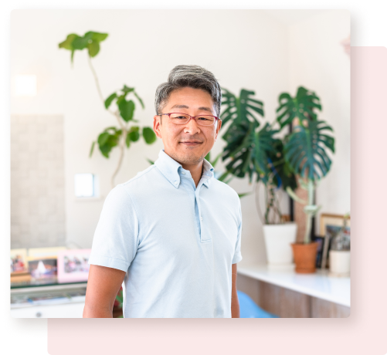This screenshot has height=355, width=387.
Task: Click the small white cup on shelf
Action: tap(340, 262)
